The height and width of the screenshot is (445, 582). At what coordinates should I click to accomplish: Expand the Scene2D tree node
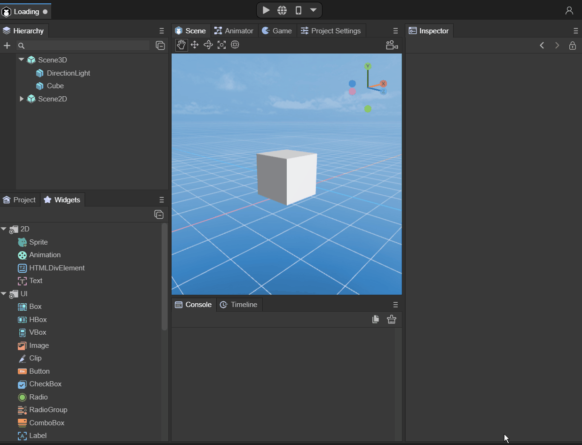(x=21, y=99)
